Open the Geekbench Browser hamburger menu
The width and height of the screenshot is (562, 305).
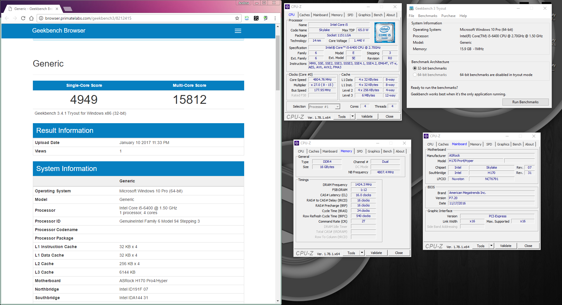pos(238,31)
